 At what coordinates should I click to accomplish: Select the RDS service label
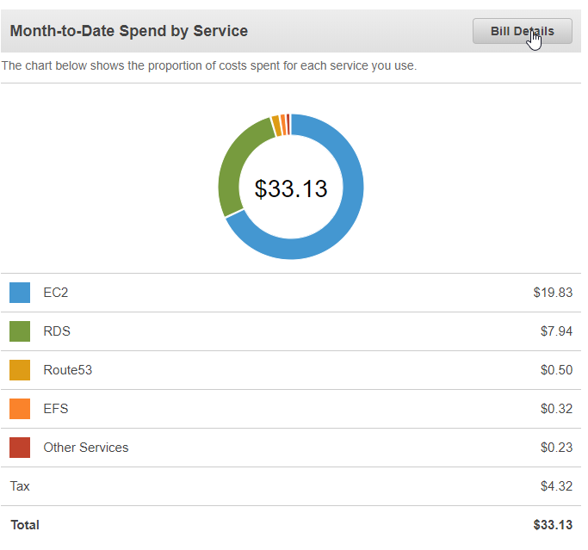click(x=57, y=331)
